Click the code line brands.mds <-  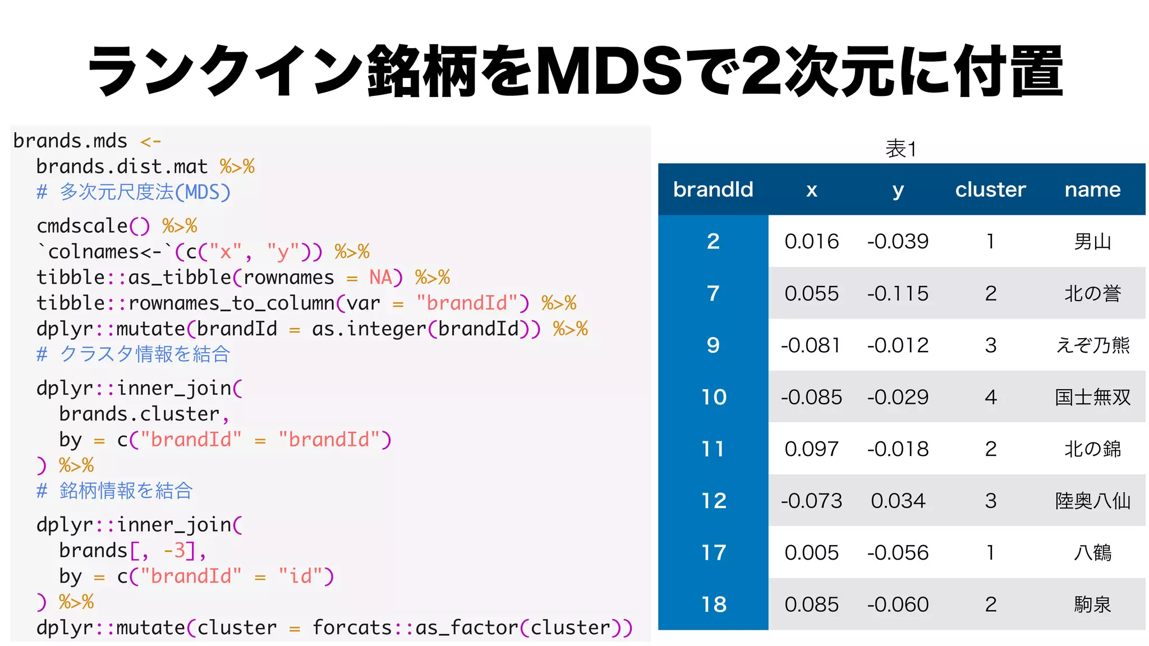tap(87, 141)
